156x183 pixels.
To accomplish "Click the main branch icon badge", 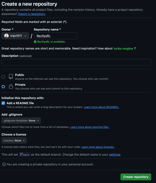I will point(25,155).
